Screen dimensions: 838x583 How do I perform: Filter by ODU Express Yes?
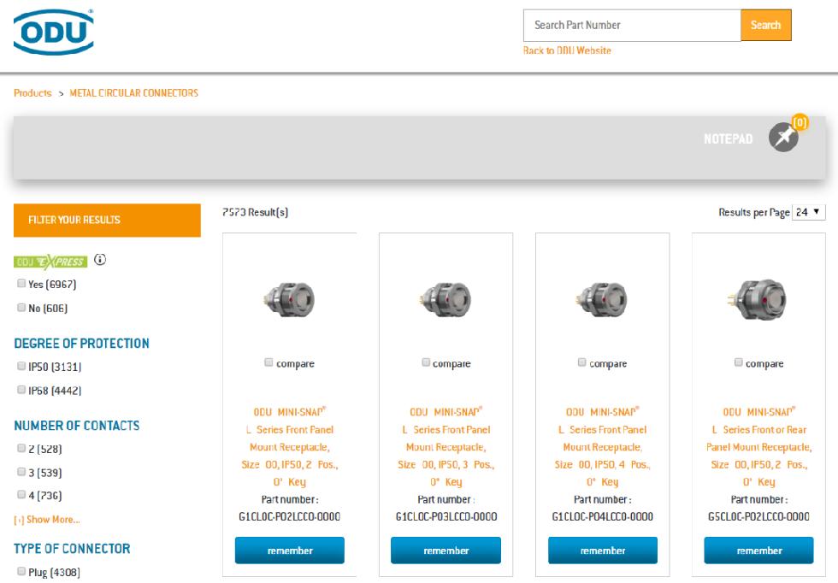pyautogui.click(x=20, y=284)
